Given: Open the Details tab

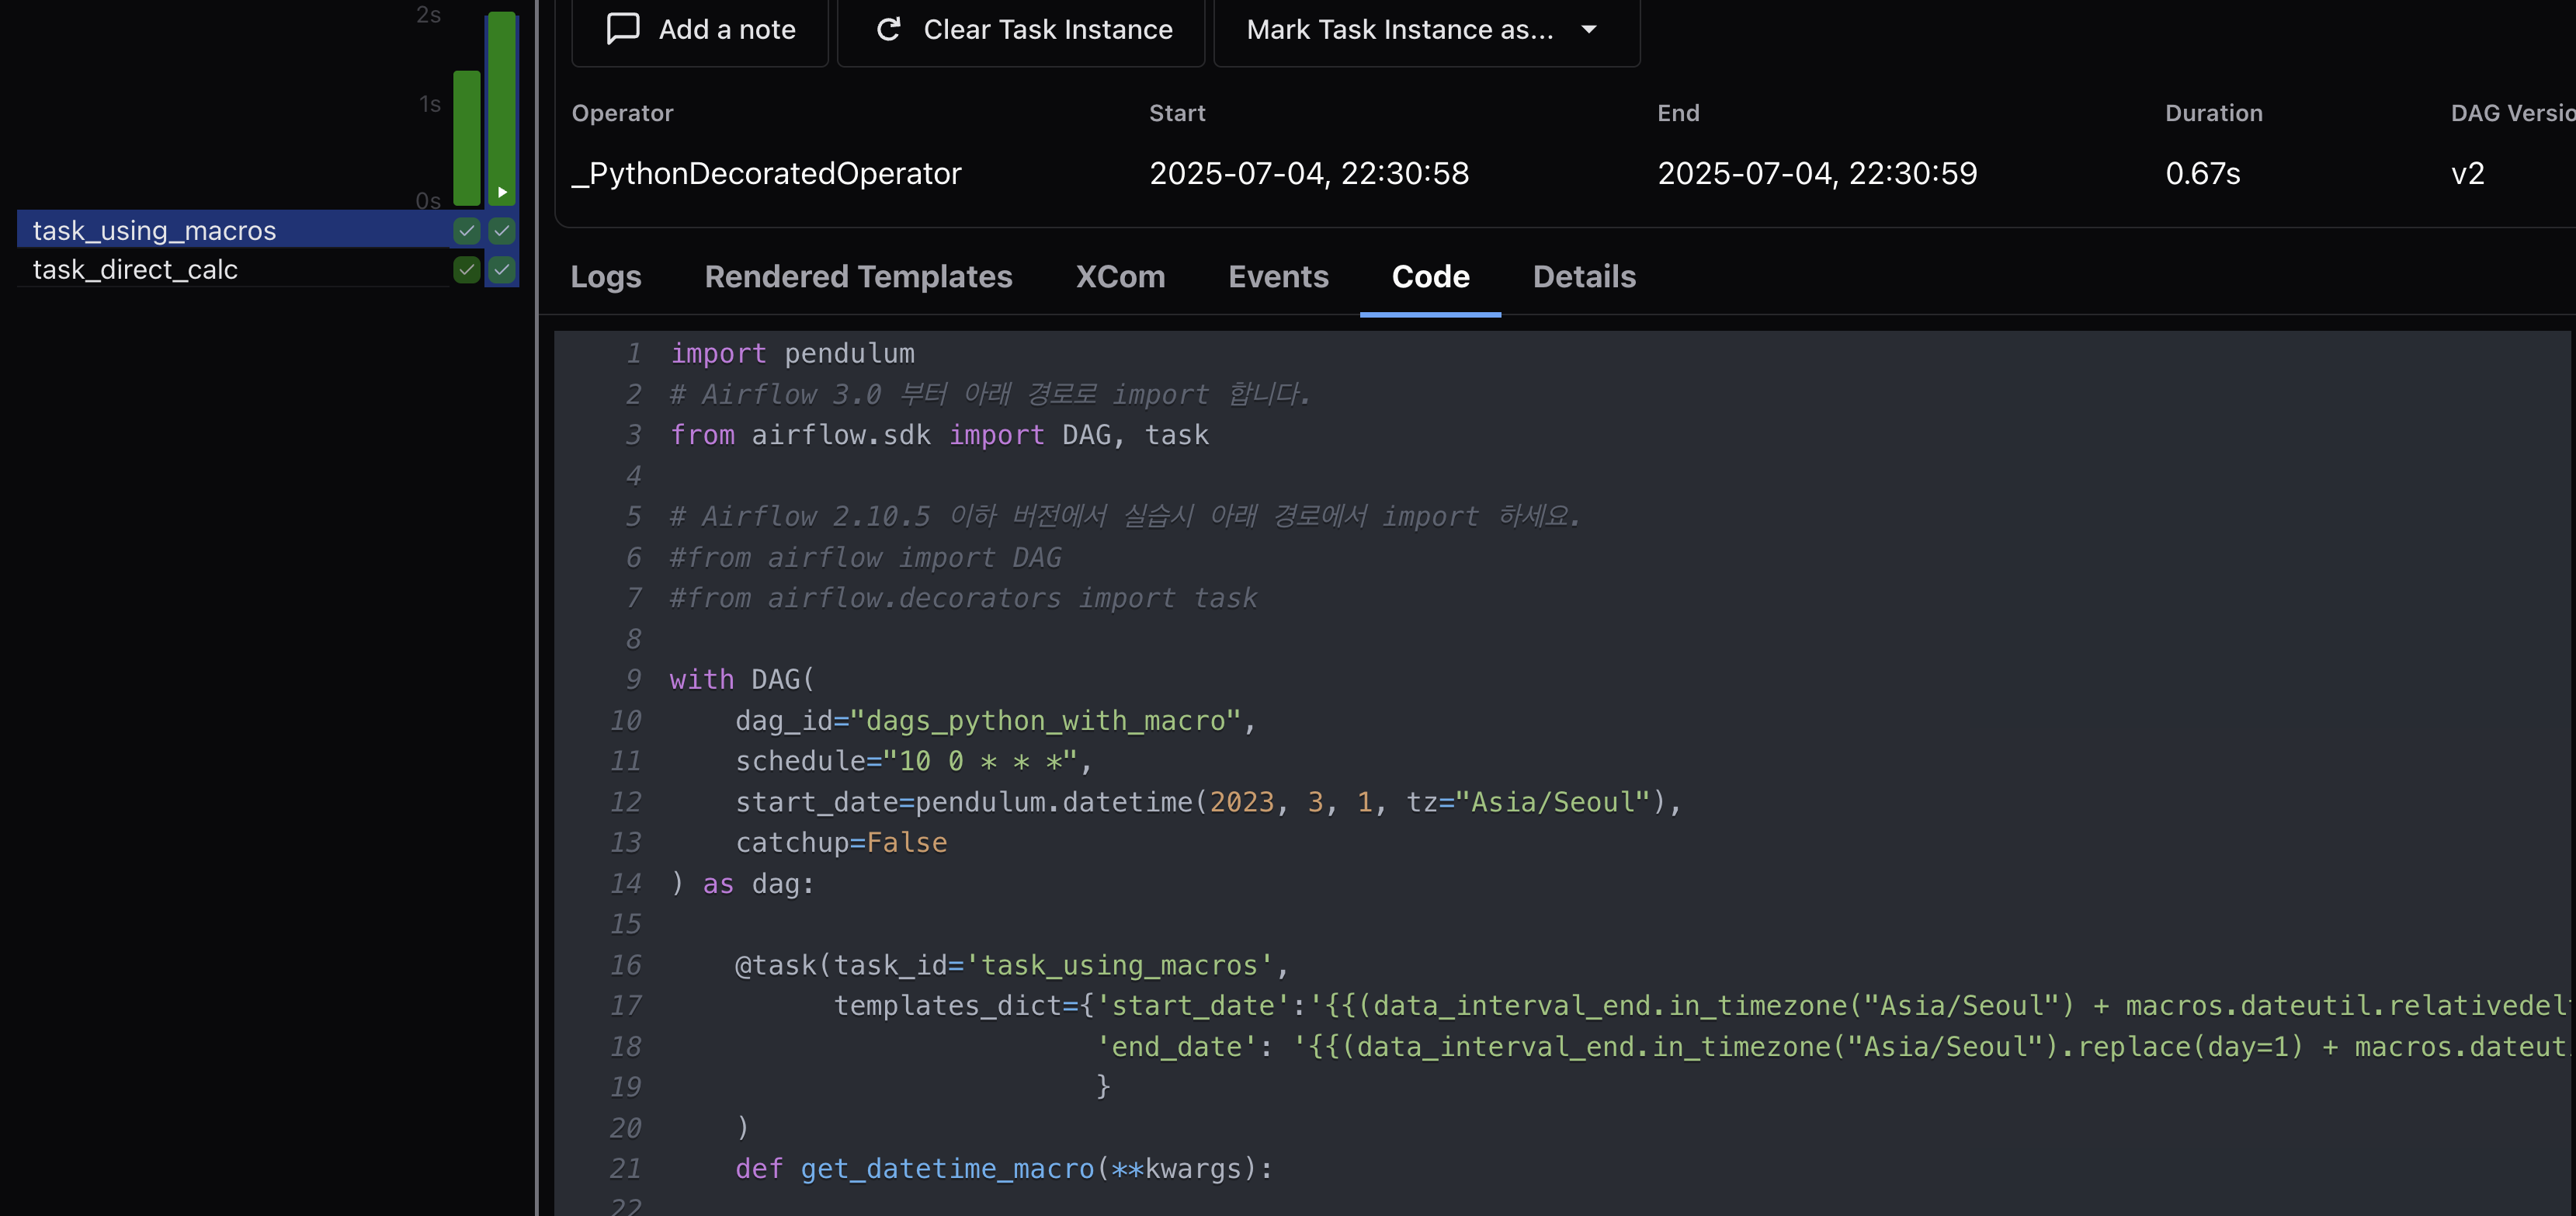Looking at the screenshot, I should (1584, 276).
